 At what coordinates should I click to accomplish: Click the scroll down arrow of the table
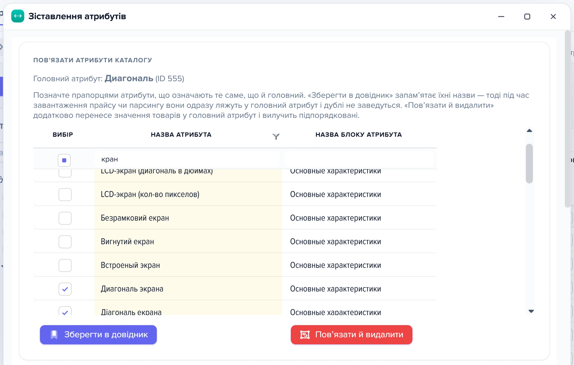click(531, 311)
